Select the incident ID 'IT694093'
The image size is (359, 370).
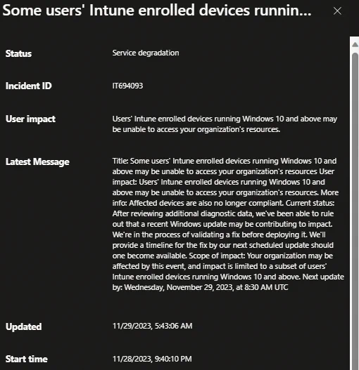tap(127, 86)
